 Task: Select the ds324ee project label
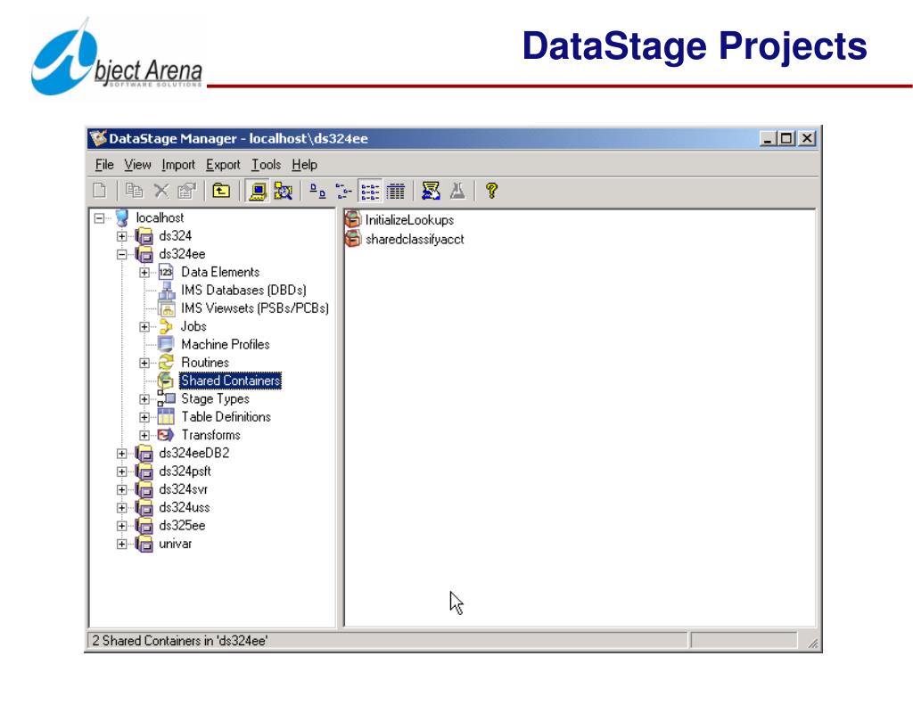[182, 254]
